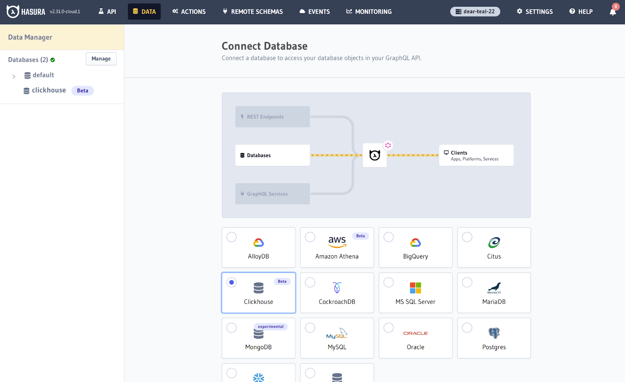Click the MongoDB experimental badge
625x382 pixels.
click(271, 326)
